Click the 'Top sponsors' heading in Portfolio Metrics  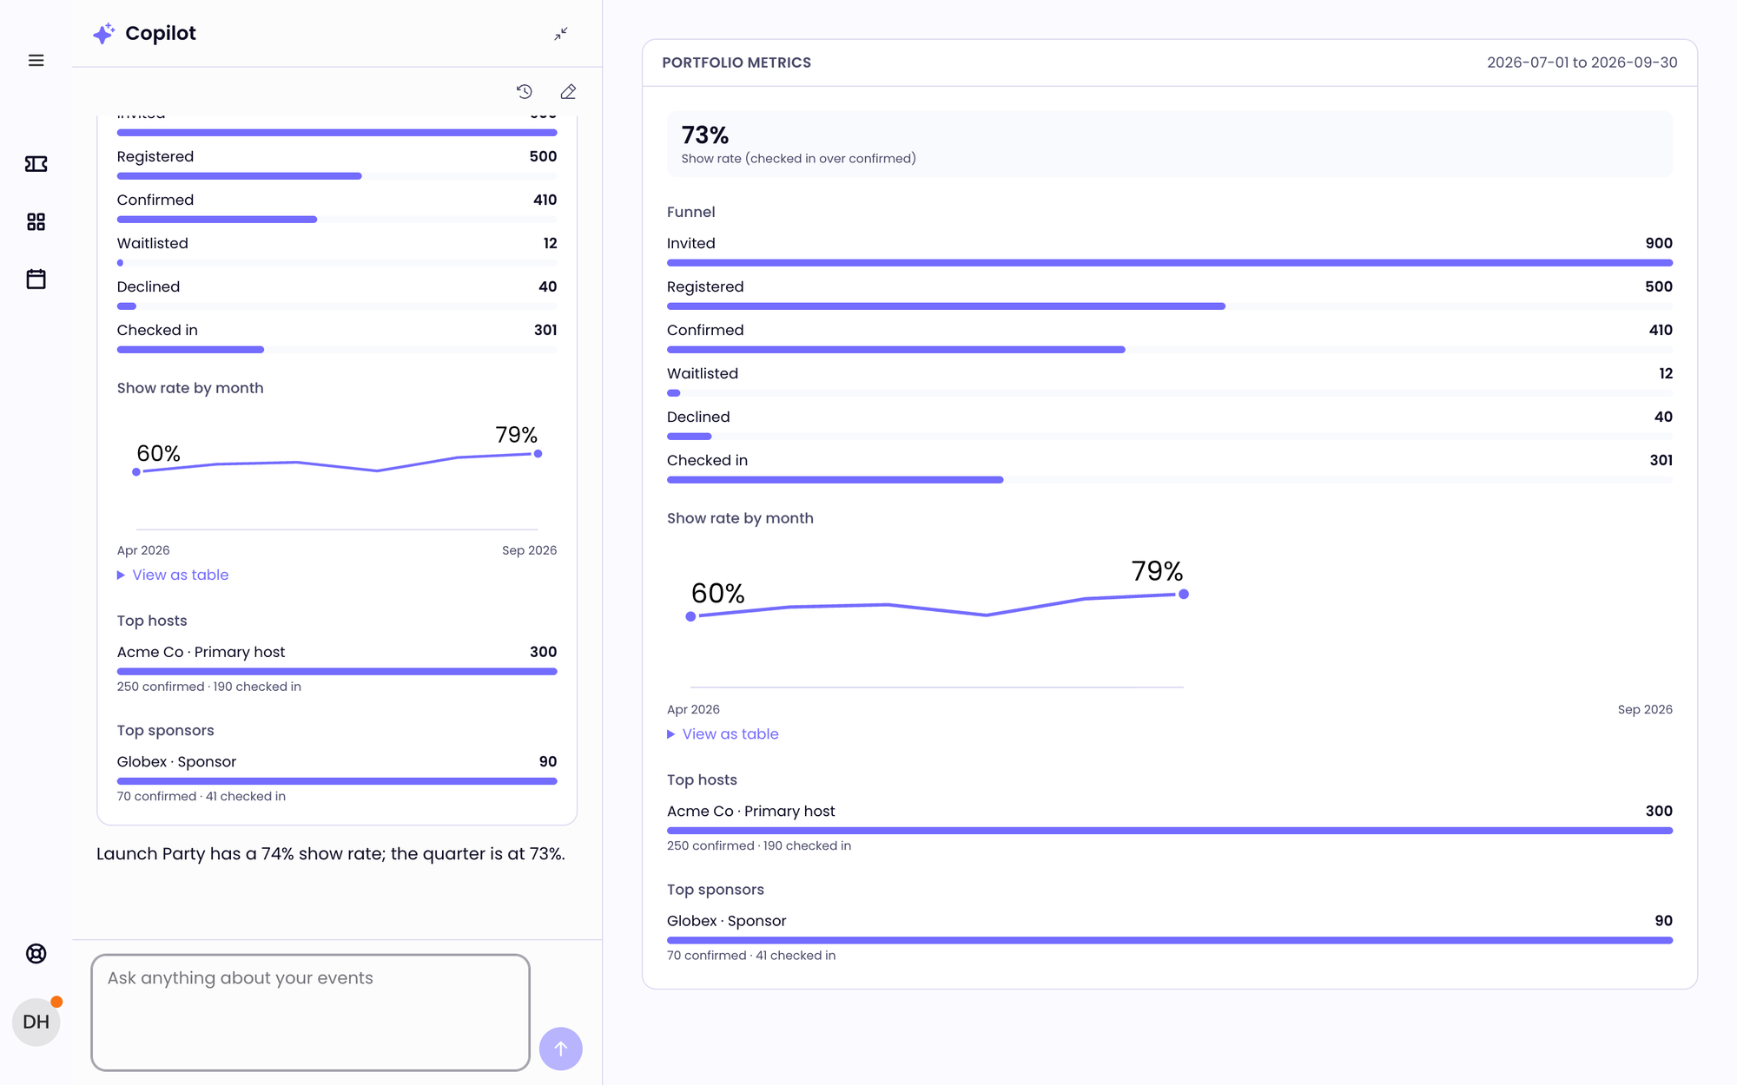(716, 890)
